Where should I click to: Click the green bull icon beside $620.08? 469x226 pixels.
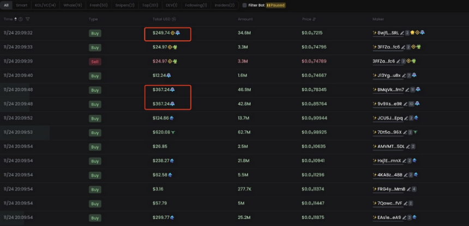(x=173, y=132)
